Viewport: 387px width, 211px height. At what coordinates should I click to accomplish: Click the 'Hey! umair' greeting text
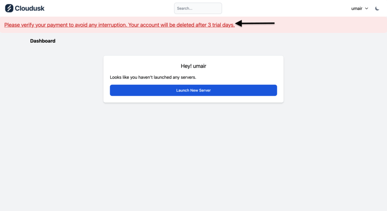[193, 66]
